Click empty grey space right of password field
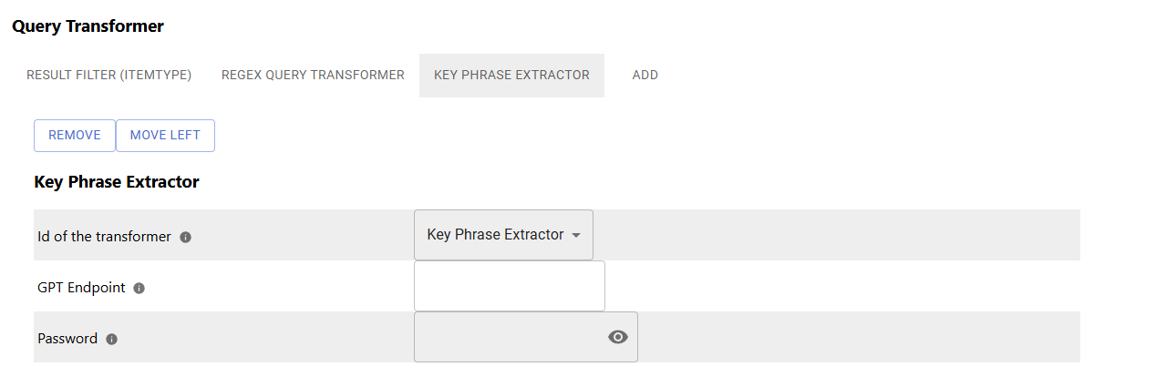The width and height of the screenshot is (1156, 377). point(857,337)
